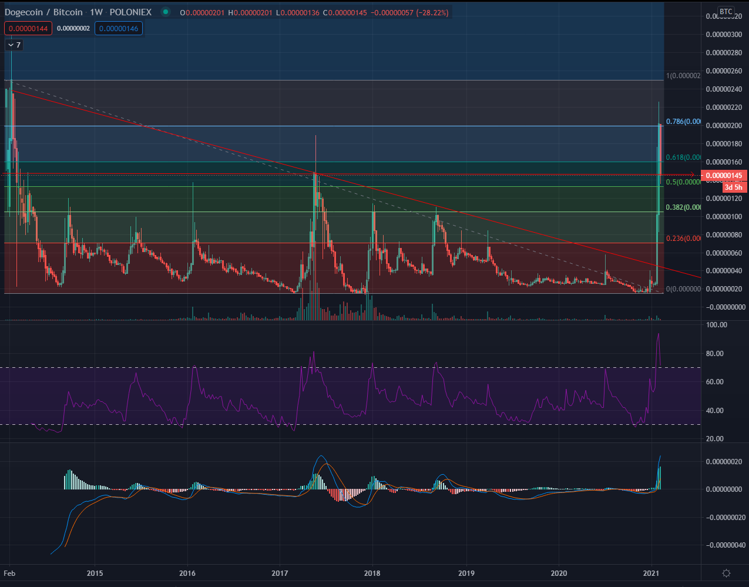Viewport: 749px width, 587px height.
Task: Open the BTC currency selector
Action: (x=726, y=12)
